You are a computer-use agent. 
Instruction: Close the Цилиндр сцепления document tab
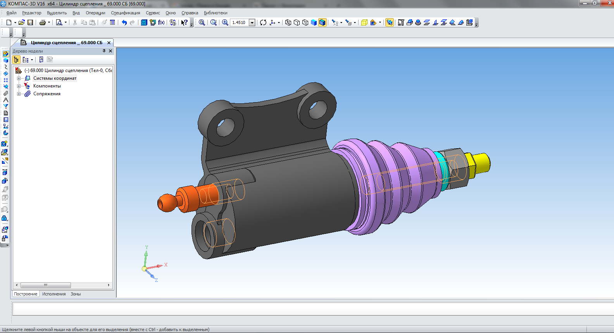pyautogui.click(x=109, y=43)
